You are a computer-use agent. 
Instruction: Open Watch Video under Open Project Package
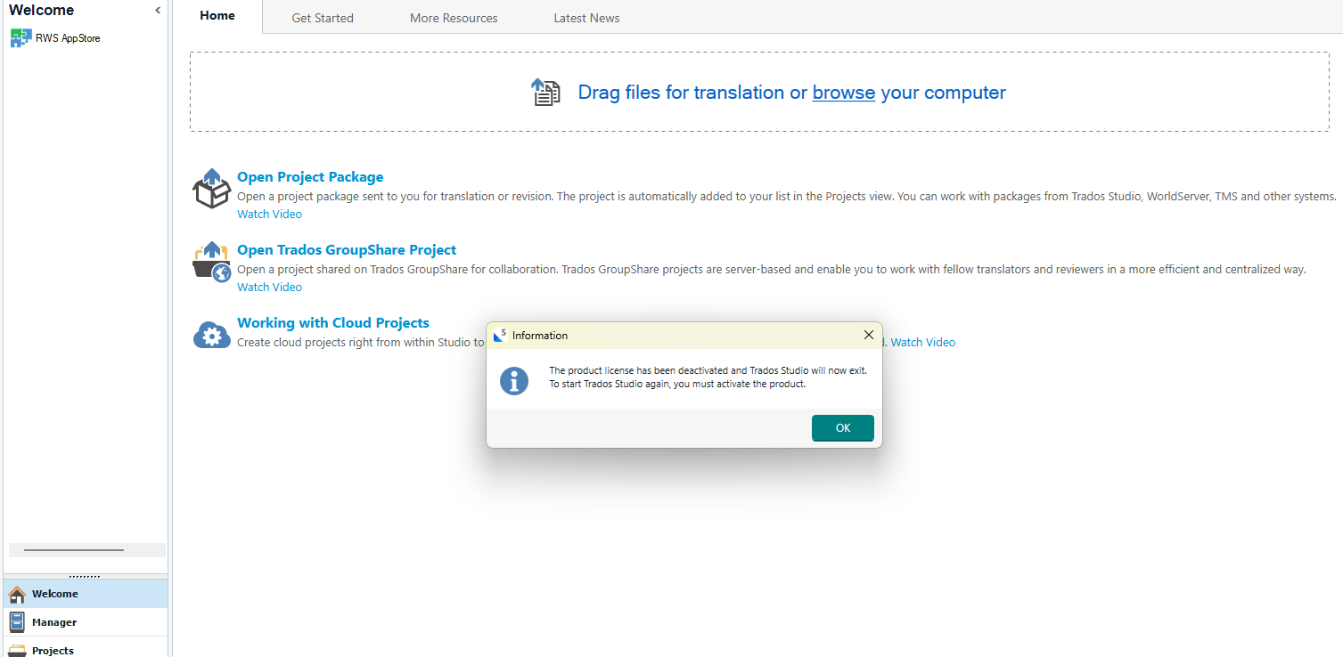[269, 214]
